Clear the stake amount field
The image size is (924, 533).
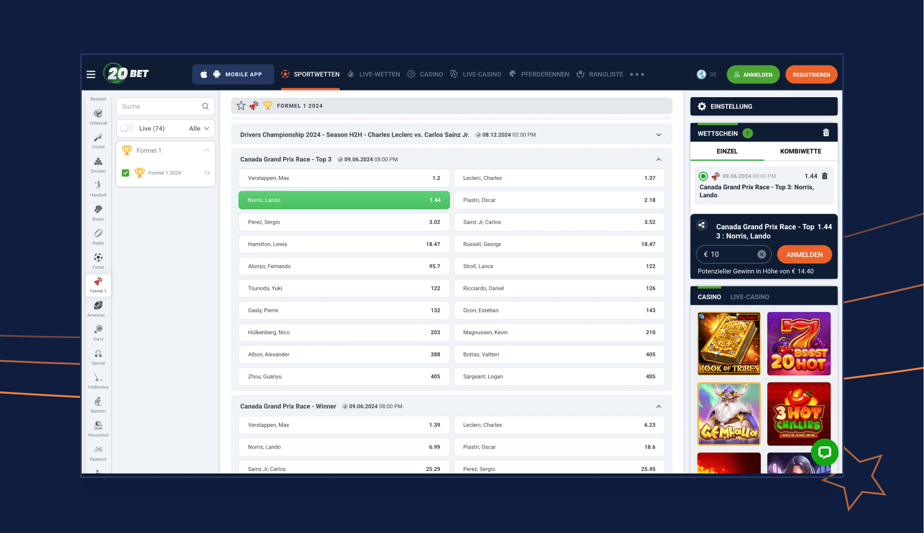click(x=762, y=254)
